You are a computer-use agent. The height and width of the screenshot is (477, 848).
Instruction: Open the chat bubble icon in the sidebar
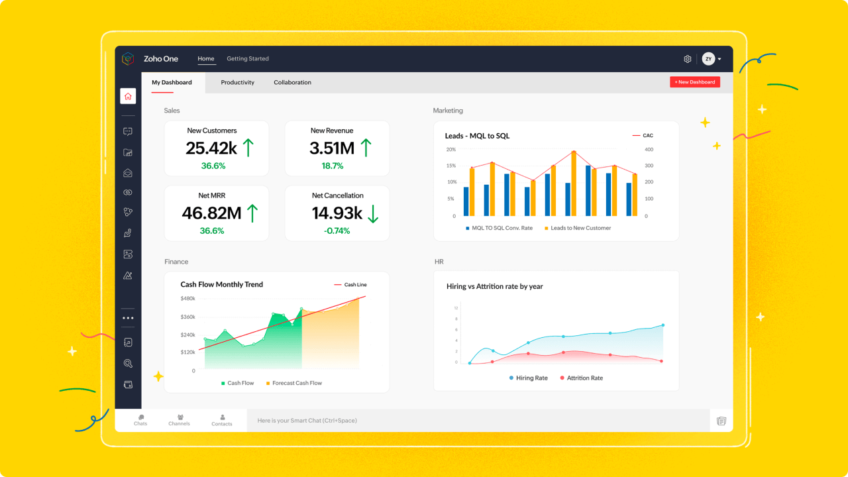point(128,131)
